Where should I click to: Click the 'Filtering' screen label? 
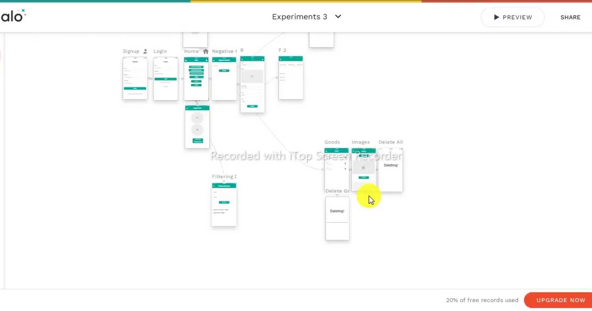224,177
